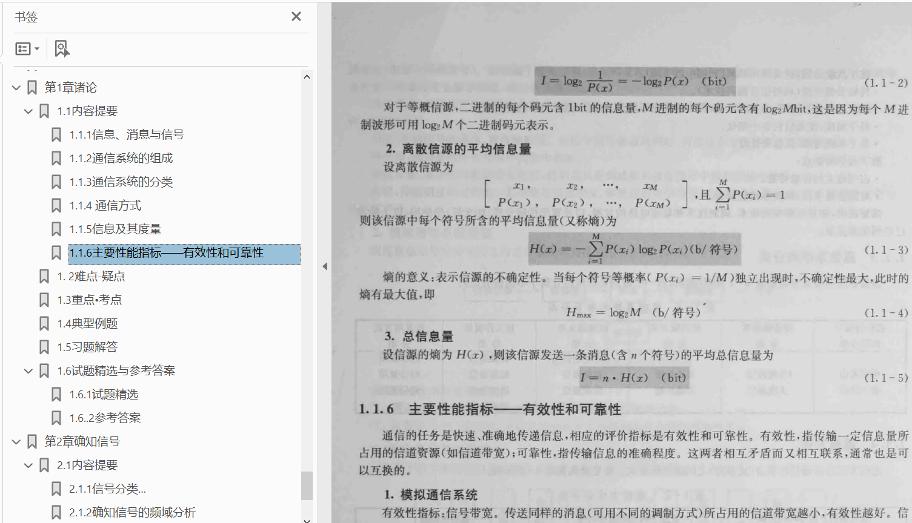Open the 1.2难点-疑点 bookmark
Image resolution: width=912 pixels, height=523 pixels.
pyautogui.click(x=91, y=275)
